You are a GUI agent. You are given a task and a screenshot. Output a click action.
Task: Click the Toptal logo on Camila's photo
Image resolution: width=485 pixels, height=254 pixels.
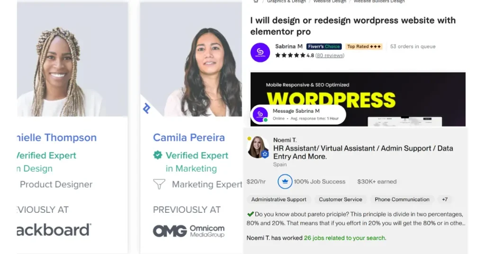click(147, 109)
